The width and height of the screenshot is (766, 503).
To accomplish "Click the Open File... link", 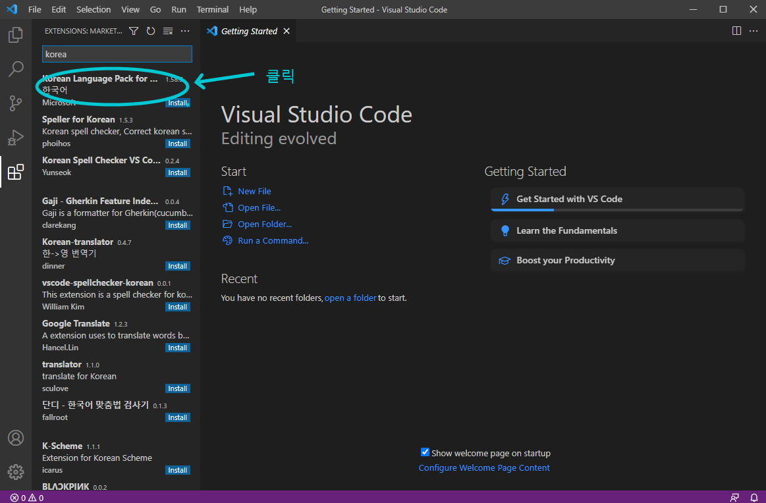I will point(259,207).
